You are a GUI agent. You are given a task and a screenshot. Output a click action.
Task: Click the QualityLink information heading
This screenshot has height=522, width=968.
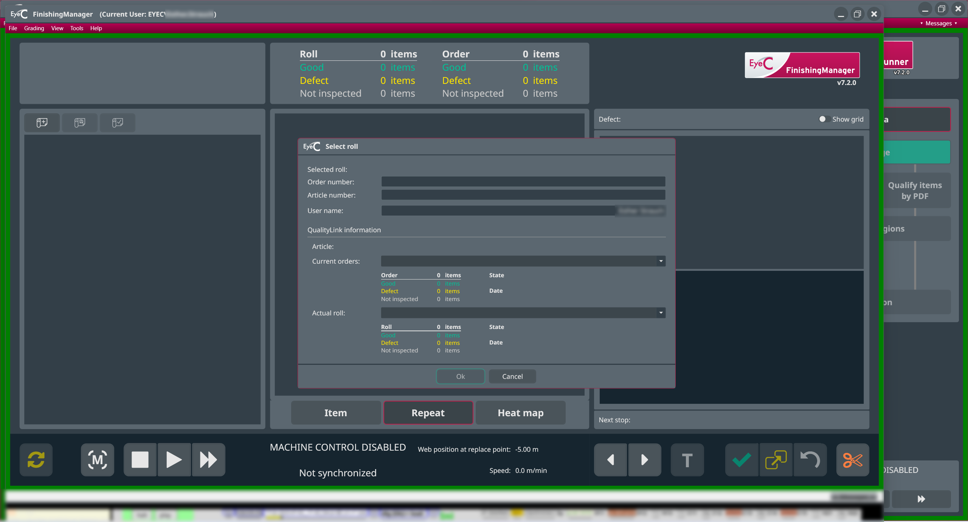tap(344, 230)
